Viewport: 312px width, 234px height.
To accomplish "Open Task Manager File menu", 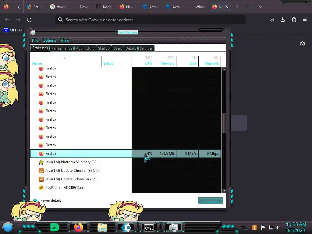I will tap(35, 41).
